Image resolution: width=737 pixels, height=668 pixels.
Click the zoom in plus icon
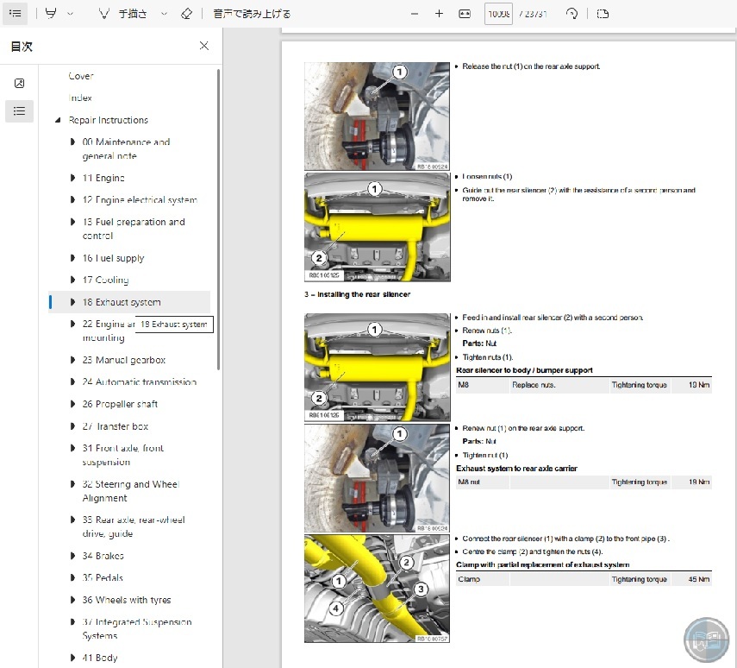point(439,14)
